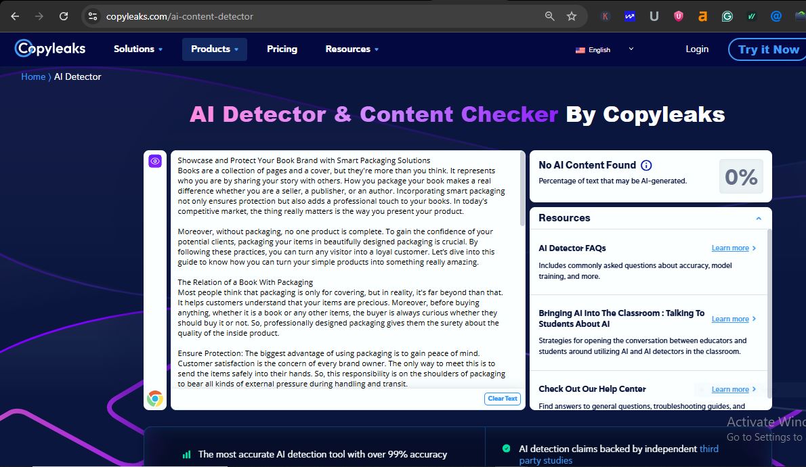Click the green checkmark icon near AI detection claims

pyautogui.click(x=507, y=449)
